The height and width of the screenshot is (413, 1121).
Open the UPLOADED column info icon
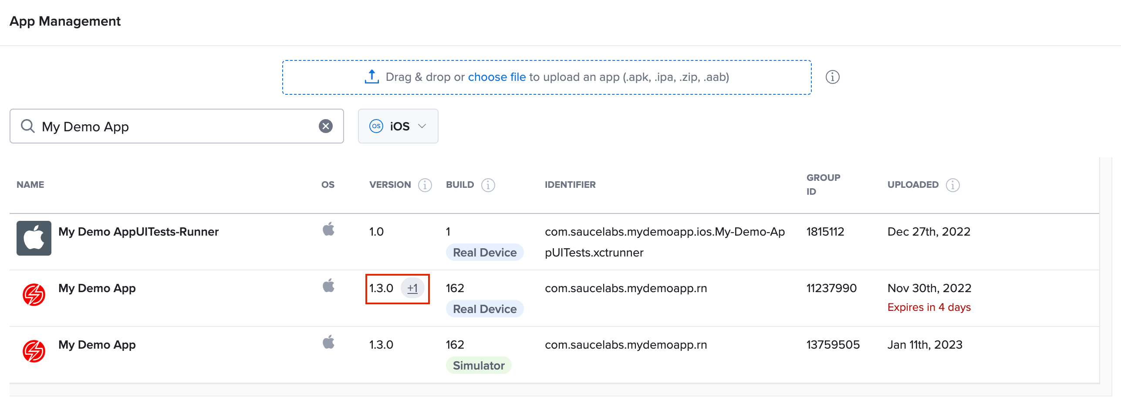pyautogui.click(x=952, y=185)
